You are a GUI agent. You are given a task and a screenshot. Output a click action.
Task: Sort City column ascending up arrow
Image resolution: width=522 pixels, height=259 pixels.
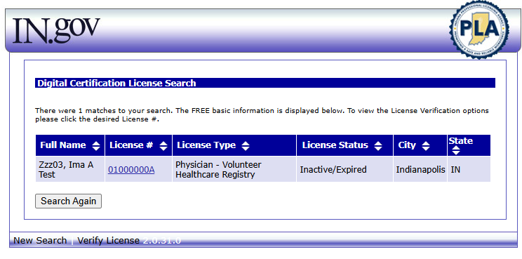point(426,143)
